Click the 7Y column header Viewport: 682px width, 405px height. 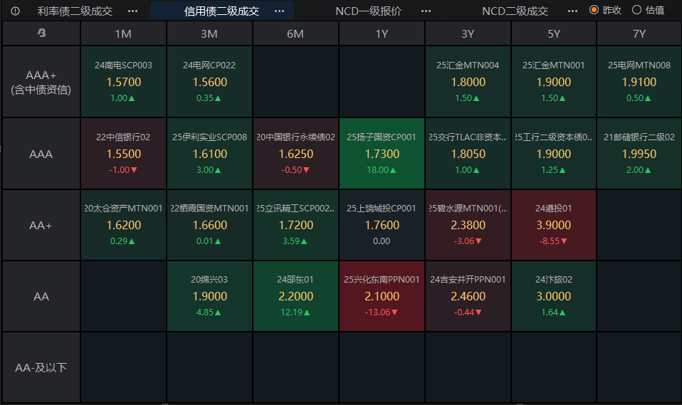click(639, 33)
